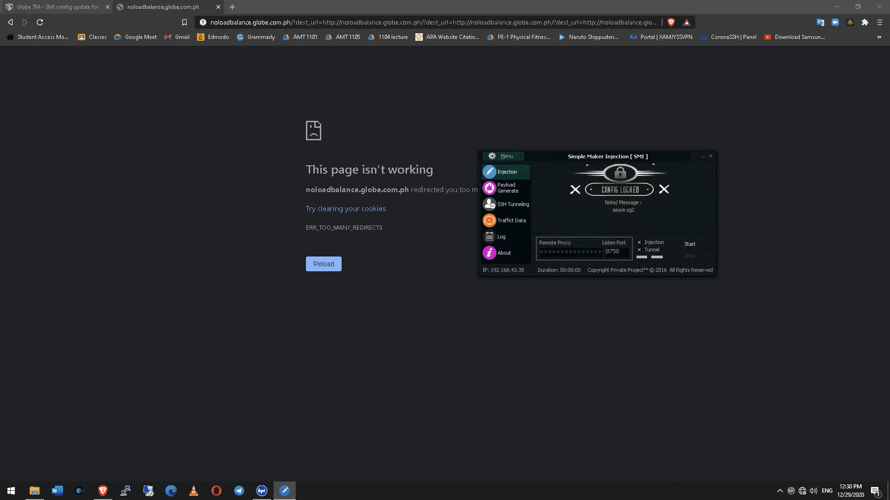
Task: Open the Google Translate extension
Action: point(820,22)
